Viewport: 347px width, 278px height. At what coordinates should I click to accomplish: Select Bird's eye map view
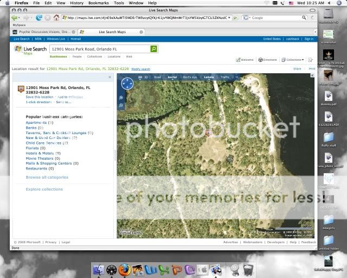(190, 77)
